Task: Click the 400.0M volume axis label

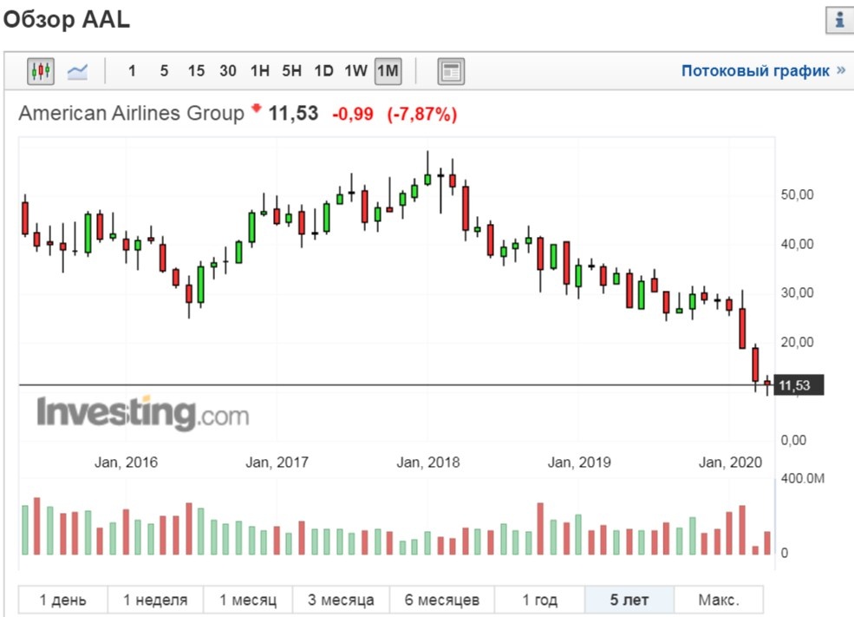Action: (802, 478)
